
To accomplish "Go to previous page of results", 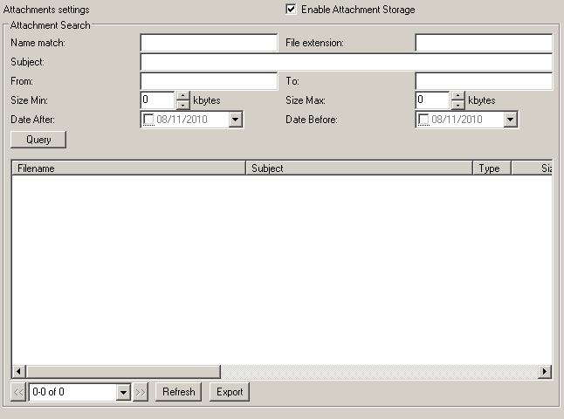I will click(x=18, y=392).
